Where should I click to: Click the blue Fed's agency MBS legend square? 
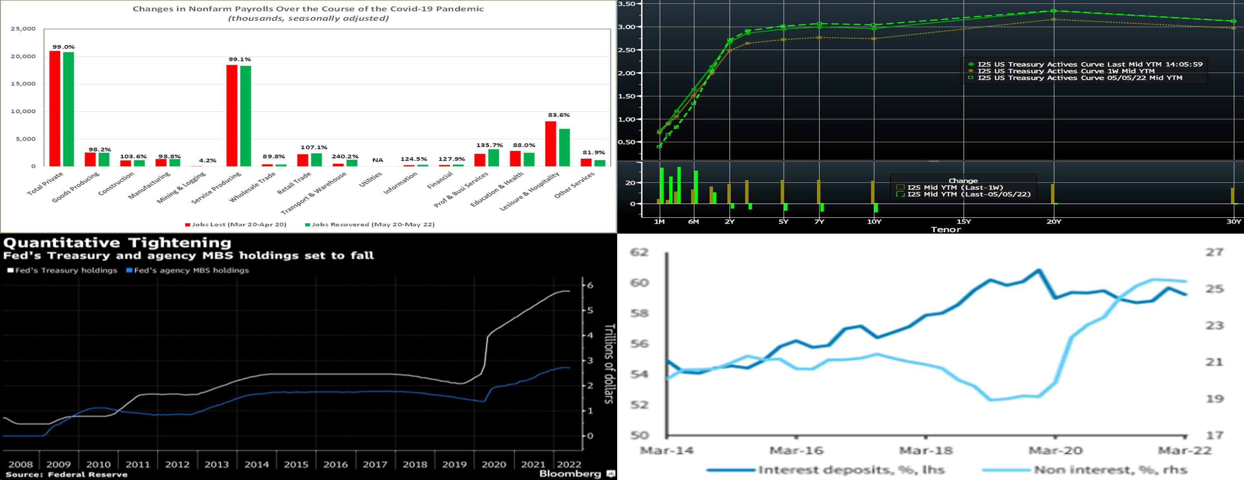tap(129, 270)
